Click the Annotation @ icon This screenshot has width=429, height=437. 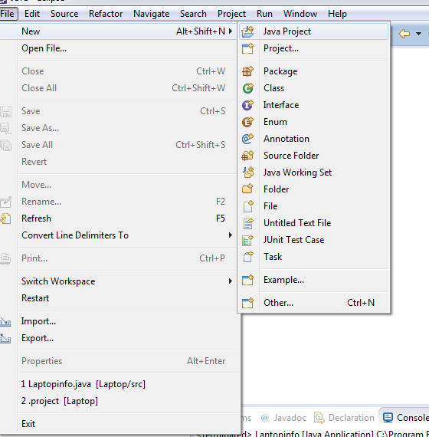pyautogui.click(x=247, y=139)
